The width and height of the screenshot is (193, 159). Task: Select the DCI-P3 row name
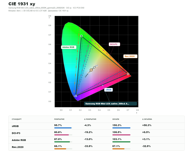point(16,133)
